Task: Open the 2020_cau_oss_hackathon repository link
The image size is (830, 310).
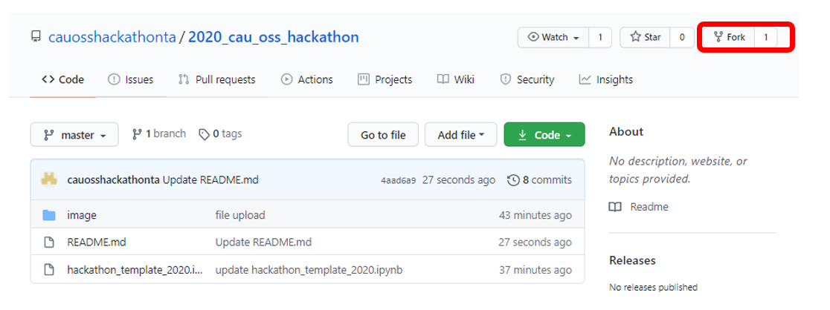Action: point(273,37)
